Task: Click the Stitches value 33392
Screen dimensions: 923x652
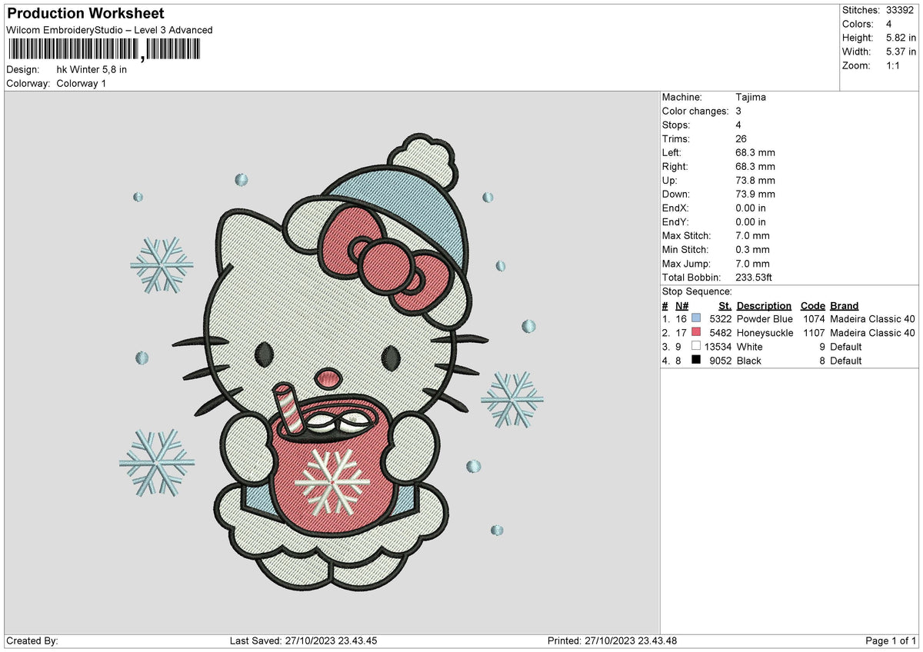Action: pos(900,10)
